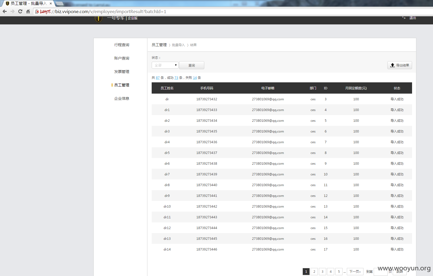Open 发票管理 in the sidebar
Viewport: 433px width, 276px height.
[x=122, y=72]
